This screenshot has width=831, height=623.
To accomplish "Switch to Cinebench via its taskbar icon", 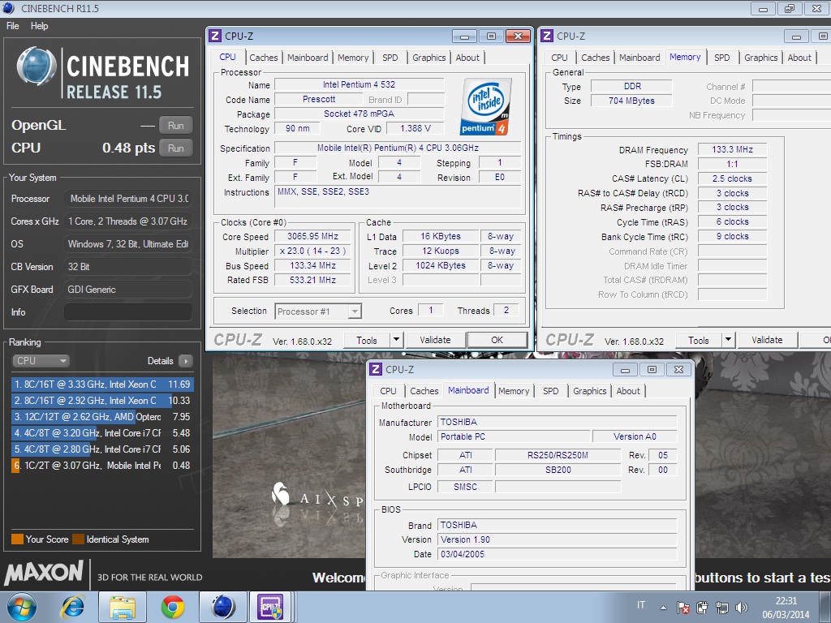I will tap(223, 607).
